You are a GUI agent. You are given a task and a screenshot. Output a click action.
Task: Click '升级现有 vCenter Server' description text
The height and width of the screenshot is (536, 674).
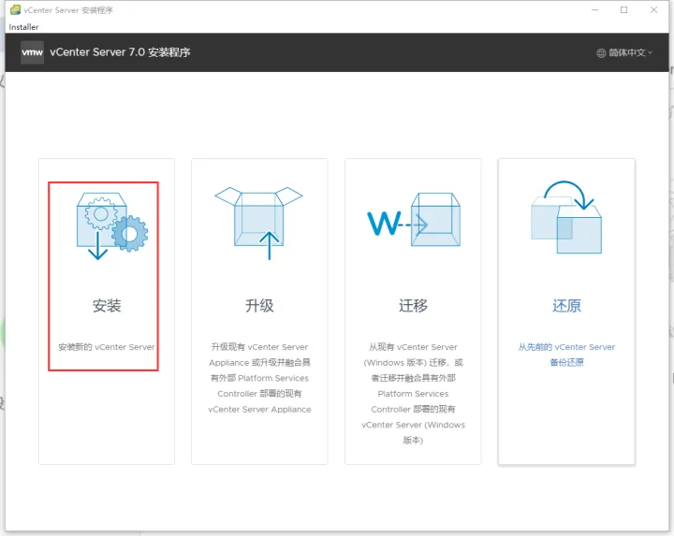click(259, 378)
